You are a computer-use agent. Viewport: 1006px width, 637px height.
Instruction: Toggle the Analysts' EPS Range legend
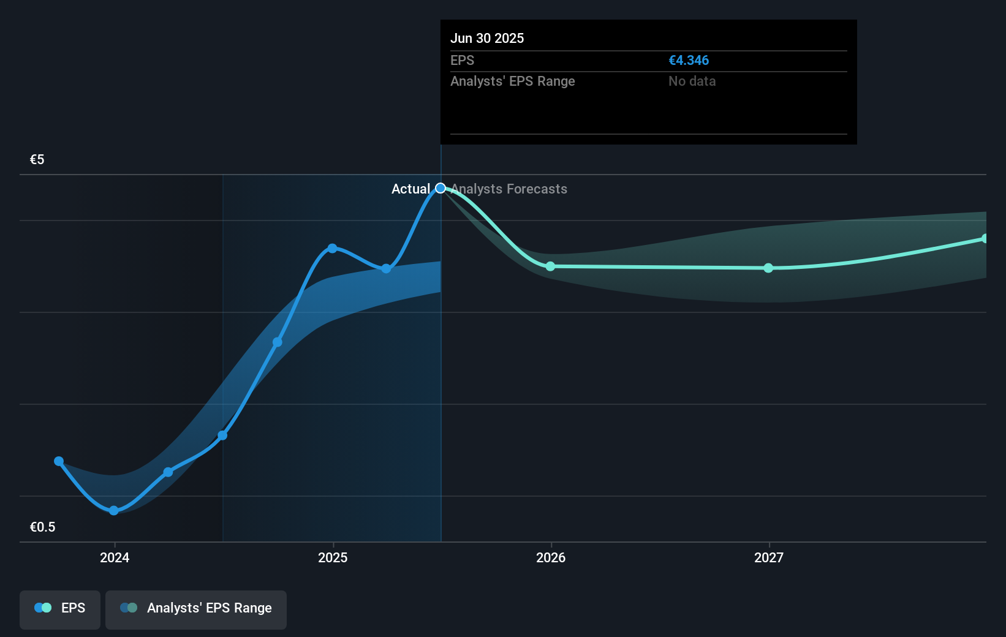click(x=196, y=609)
